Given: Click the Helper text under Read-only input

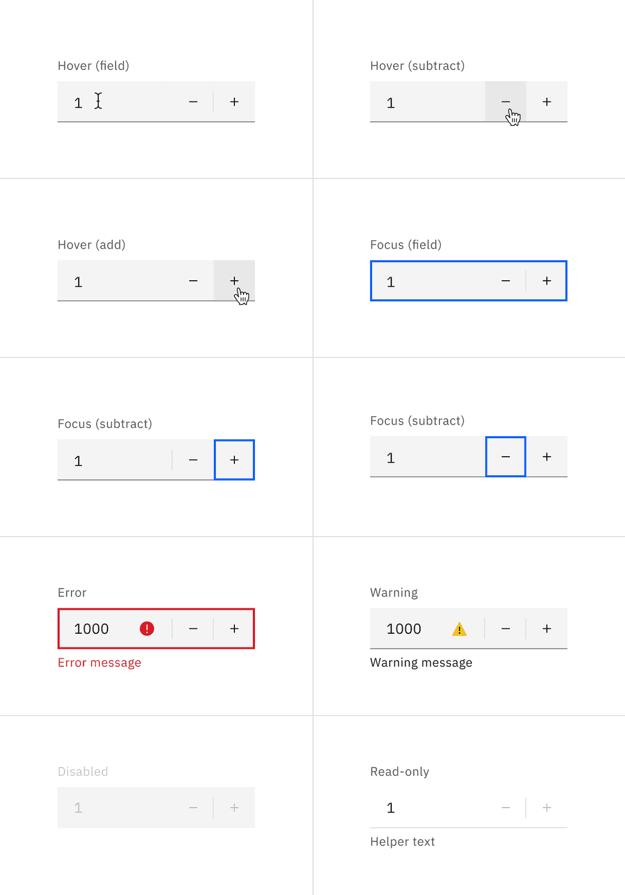Looking at the screenshot, I should tap(402, 841).
